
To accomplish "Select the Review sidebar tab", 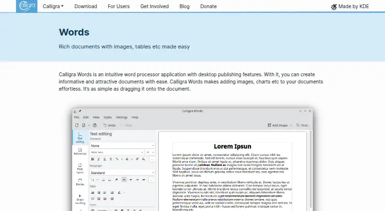I will point(80,182).
